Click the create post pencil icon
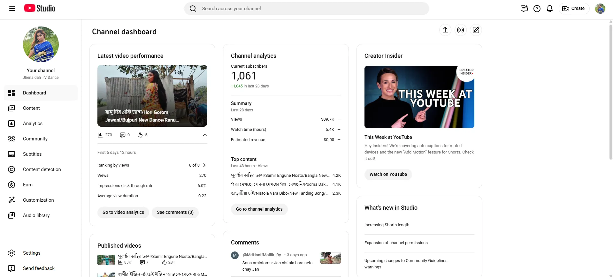The height and width of the screenshot is (277, 613). [x=476, y=30]
